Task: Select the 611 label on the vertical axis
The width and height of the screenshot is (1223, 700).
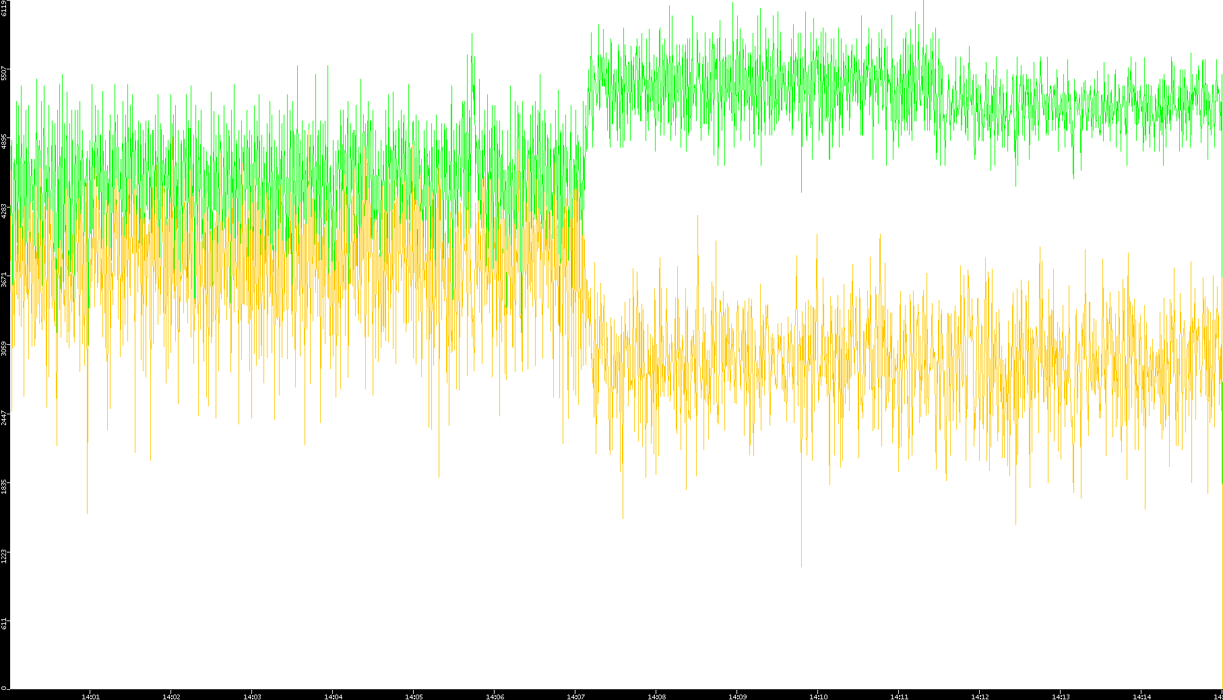Action: pos(4,623)
